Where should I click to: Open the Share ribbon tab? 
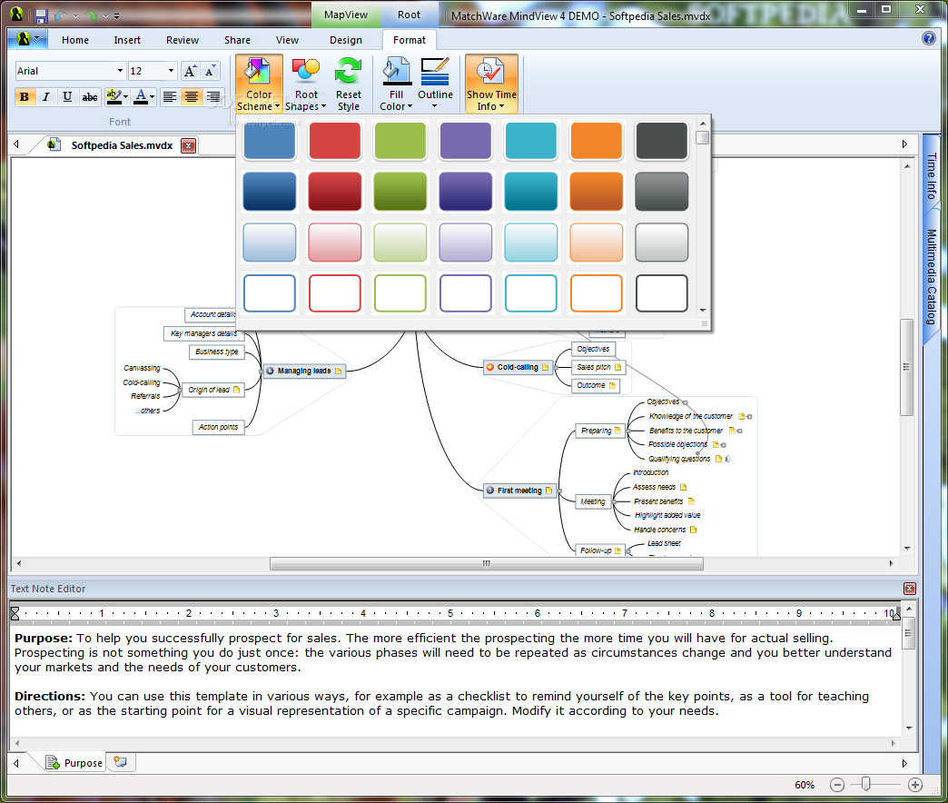[237, 40]
